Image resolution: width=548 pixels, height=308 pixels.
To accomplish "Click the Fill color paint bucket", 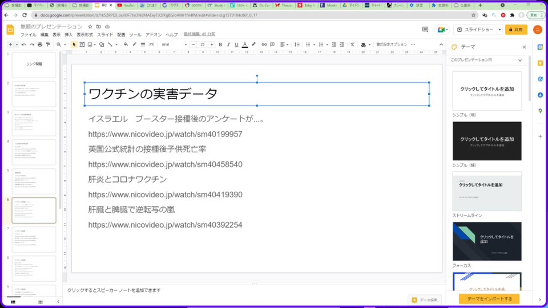I will (126, 44).
